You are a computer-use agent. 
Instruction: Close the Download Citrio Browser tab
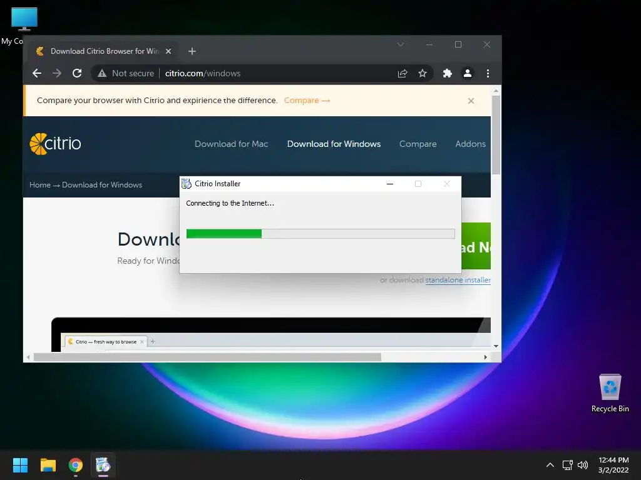[168, 51]
